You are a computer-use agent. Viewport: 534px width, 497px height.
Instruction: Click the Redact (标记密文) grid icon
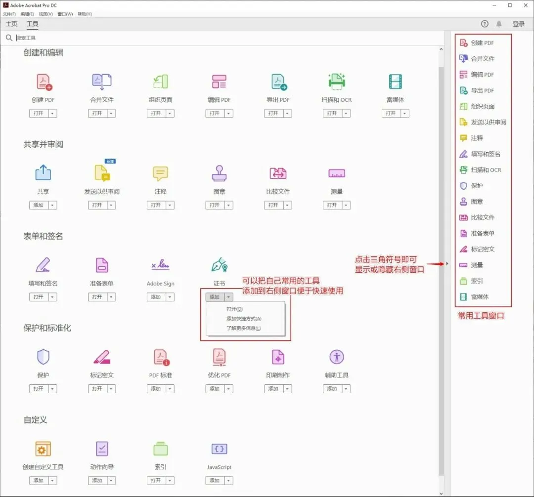pyautogui.click(x=101, y=357)
